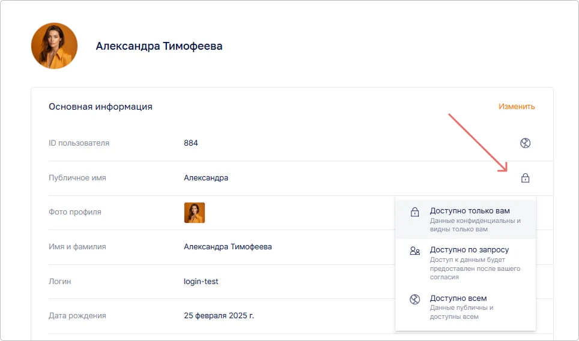Click the "Изменить" link
Image resolution: width=579 pixels, height=341 pixels.
click(x=516, y=107)
